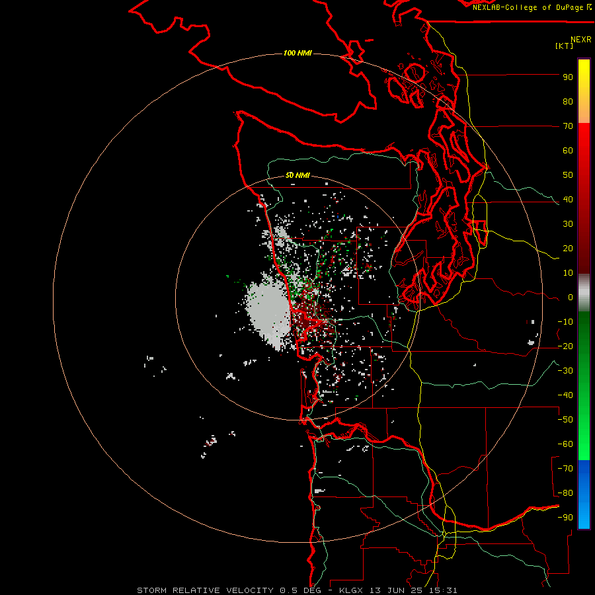The image size is (595, 595).
Task: Click the 30 value on the velocity scale
Action: point(568,224)
